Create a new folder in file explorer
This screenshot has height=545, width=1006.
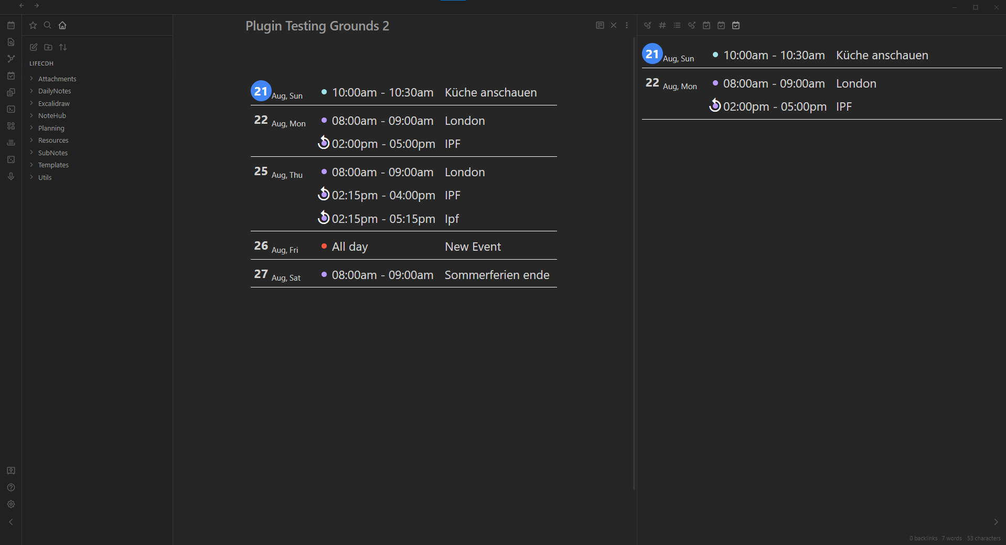48,47
